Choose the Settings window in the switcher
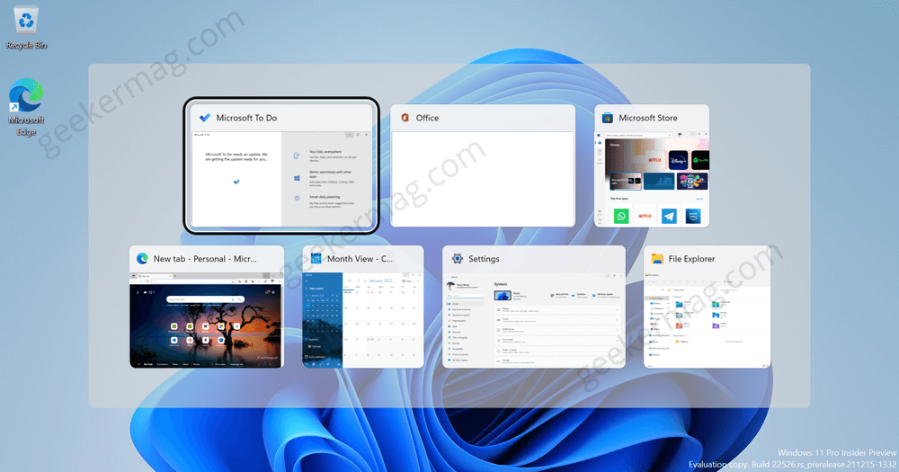This screenshot has width=899, height=472. [534, 307]
